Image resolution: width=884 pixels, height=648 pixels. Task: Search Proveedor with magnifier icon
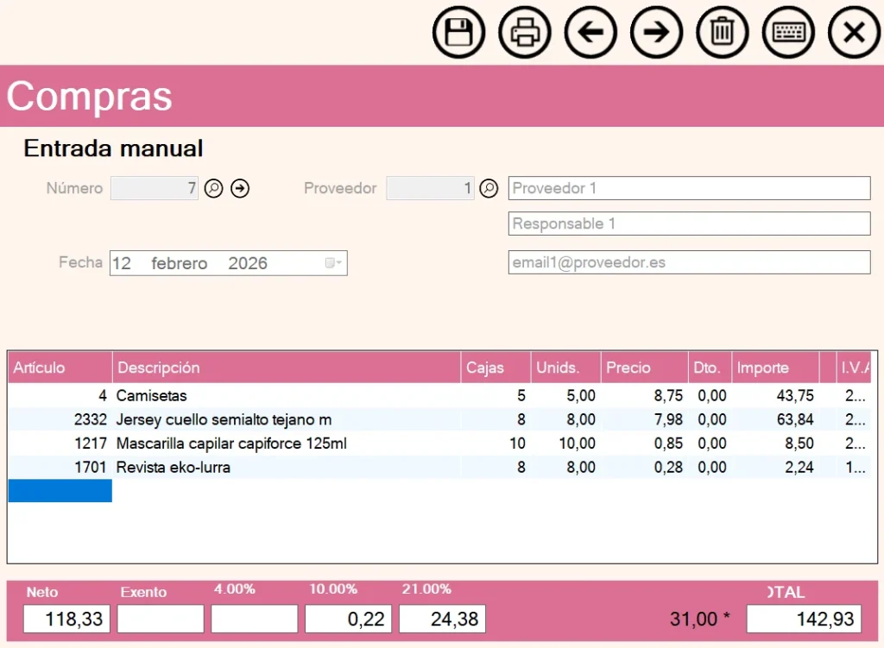pos(489,188)
